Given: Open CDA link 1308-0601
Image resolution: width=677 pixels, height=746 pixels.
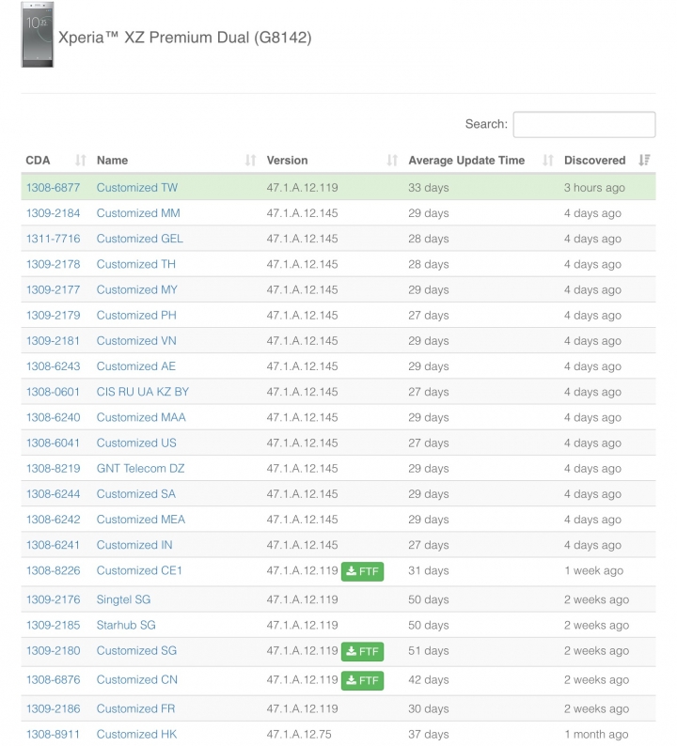Looking at the screenshot, I should click(x=53, y=392).
